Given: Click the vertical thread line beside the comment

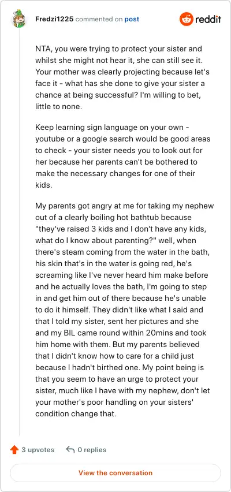Looking at the screenshot, I should pyautogui.click(x=19, y=232).
